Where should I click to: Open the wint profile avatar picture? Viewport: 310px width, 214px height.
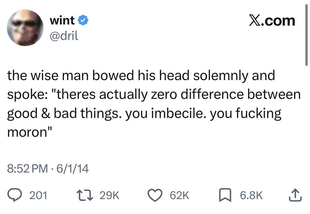(x=25, y=28)
